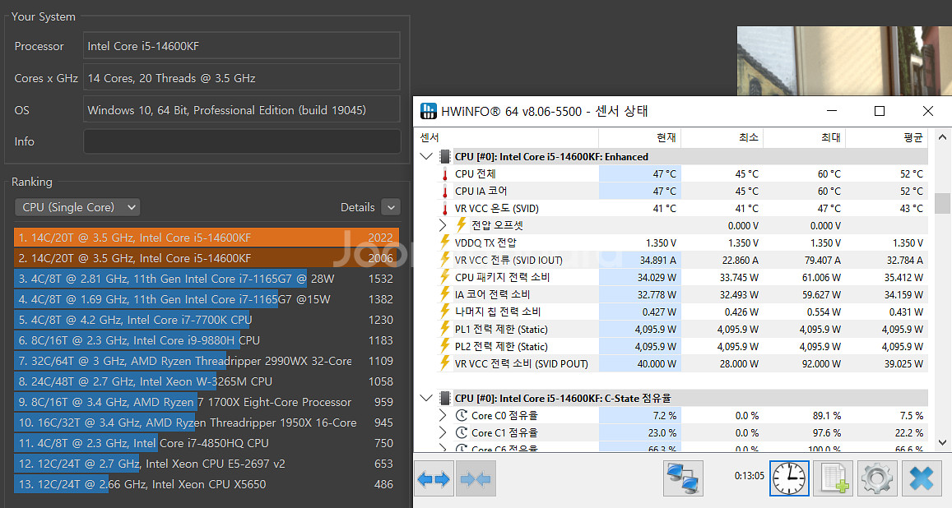Click the PL1 전력 제한 lightning icon
952x508 pixels.
click(445, 329)
